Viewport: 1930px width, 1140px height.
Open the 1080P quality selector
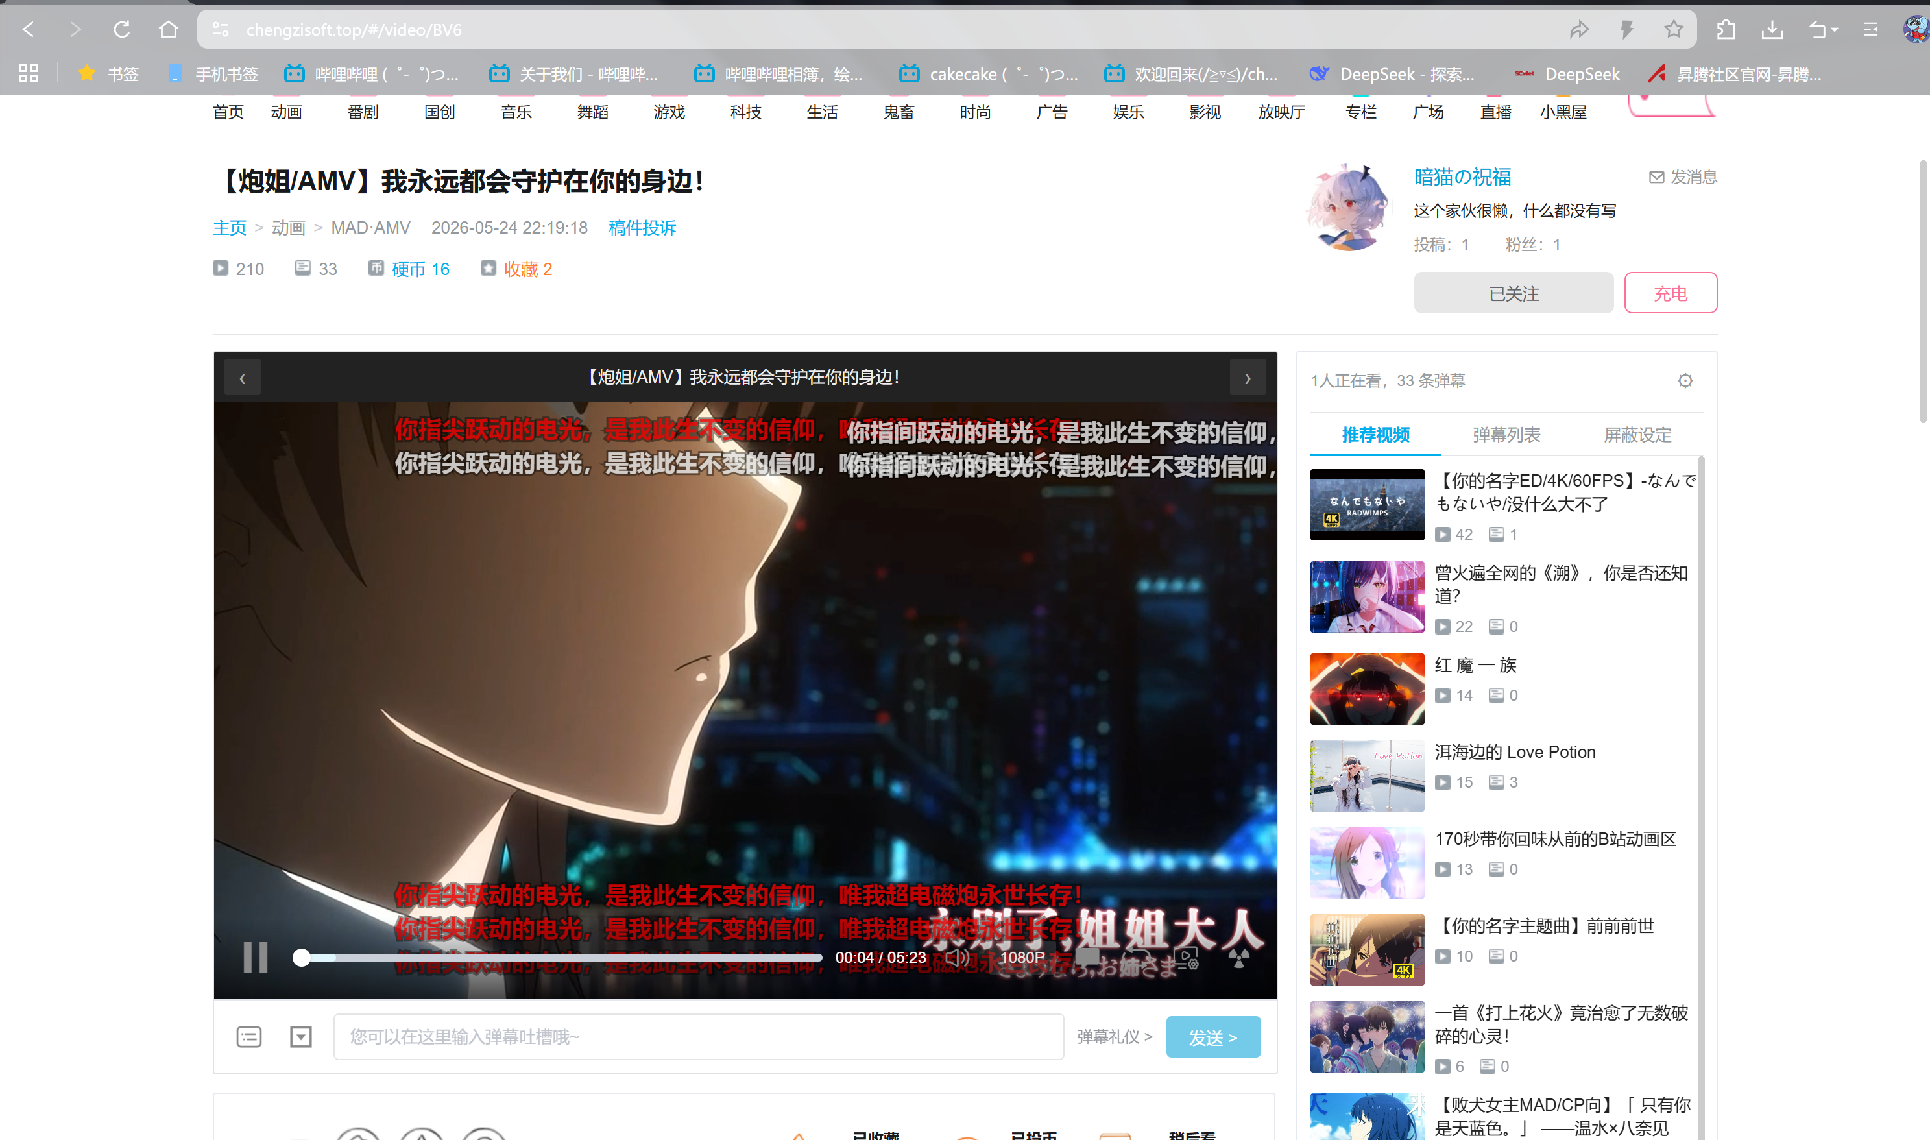(x=1022, y=957)
